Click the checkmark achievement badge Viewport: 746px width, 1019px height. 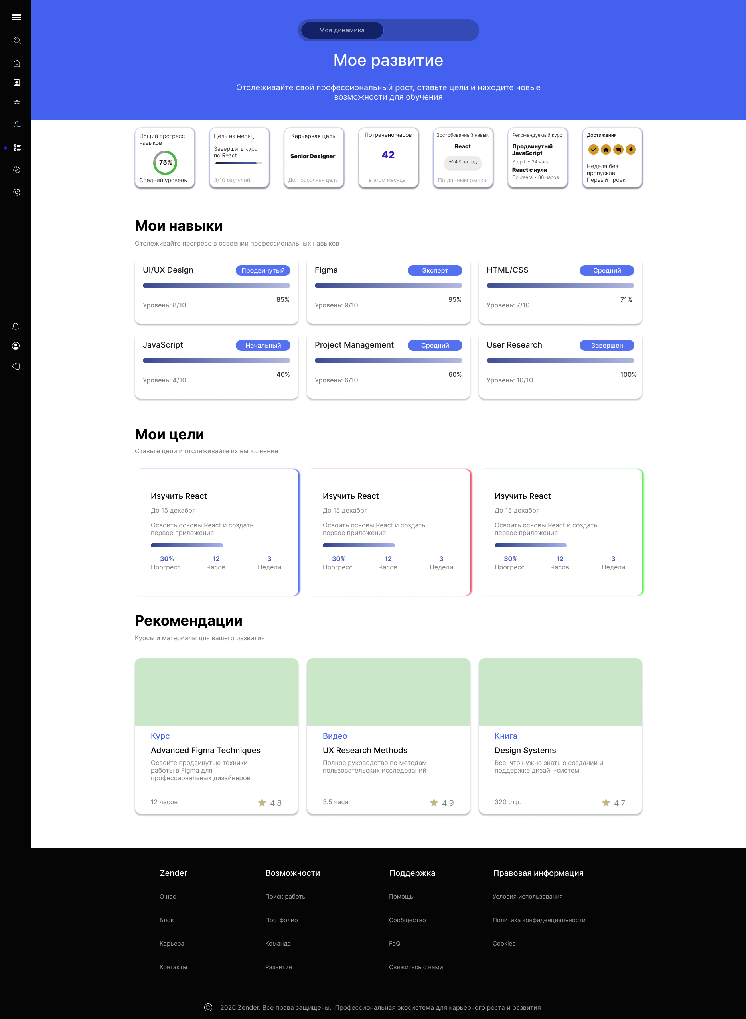click(x=593, y=150)
